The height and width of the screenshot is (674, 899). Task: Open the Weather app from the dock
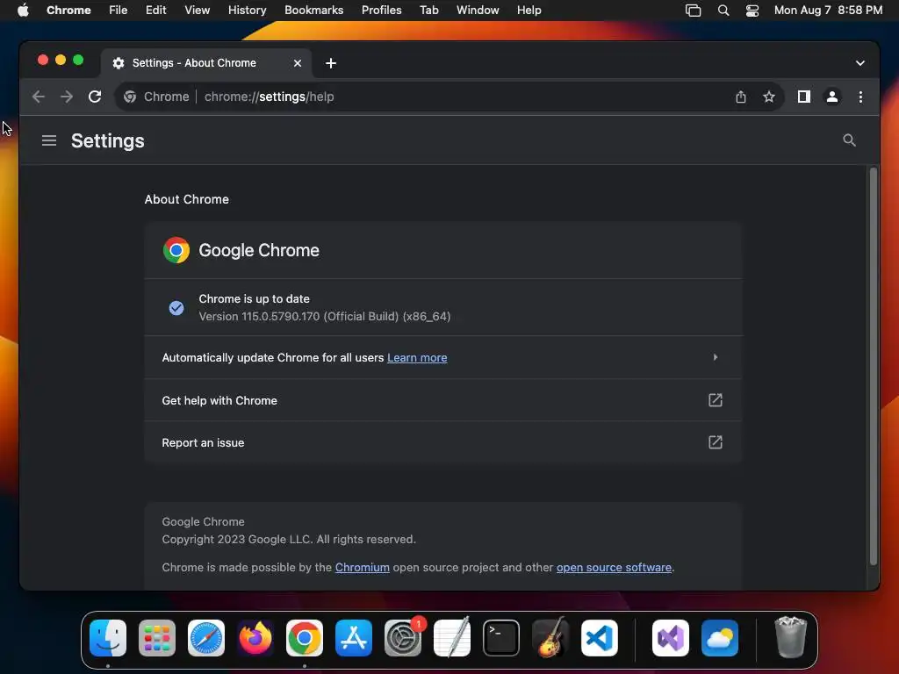coord(720,637)
